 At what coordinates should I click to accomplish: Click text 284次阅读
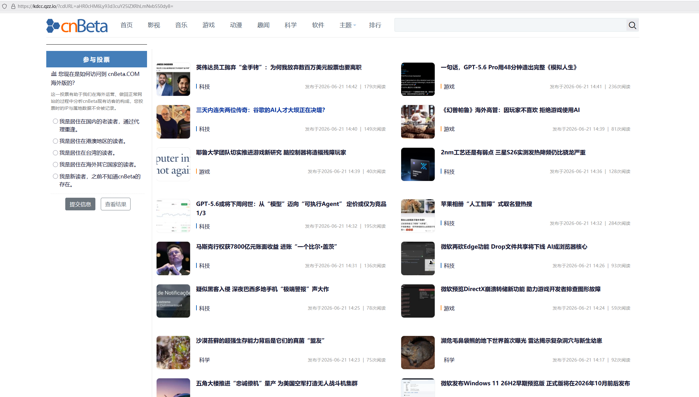coord(619,223)
